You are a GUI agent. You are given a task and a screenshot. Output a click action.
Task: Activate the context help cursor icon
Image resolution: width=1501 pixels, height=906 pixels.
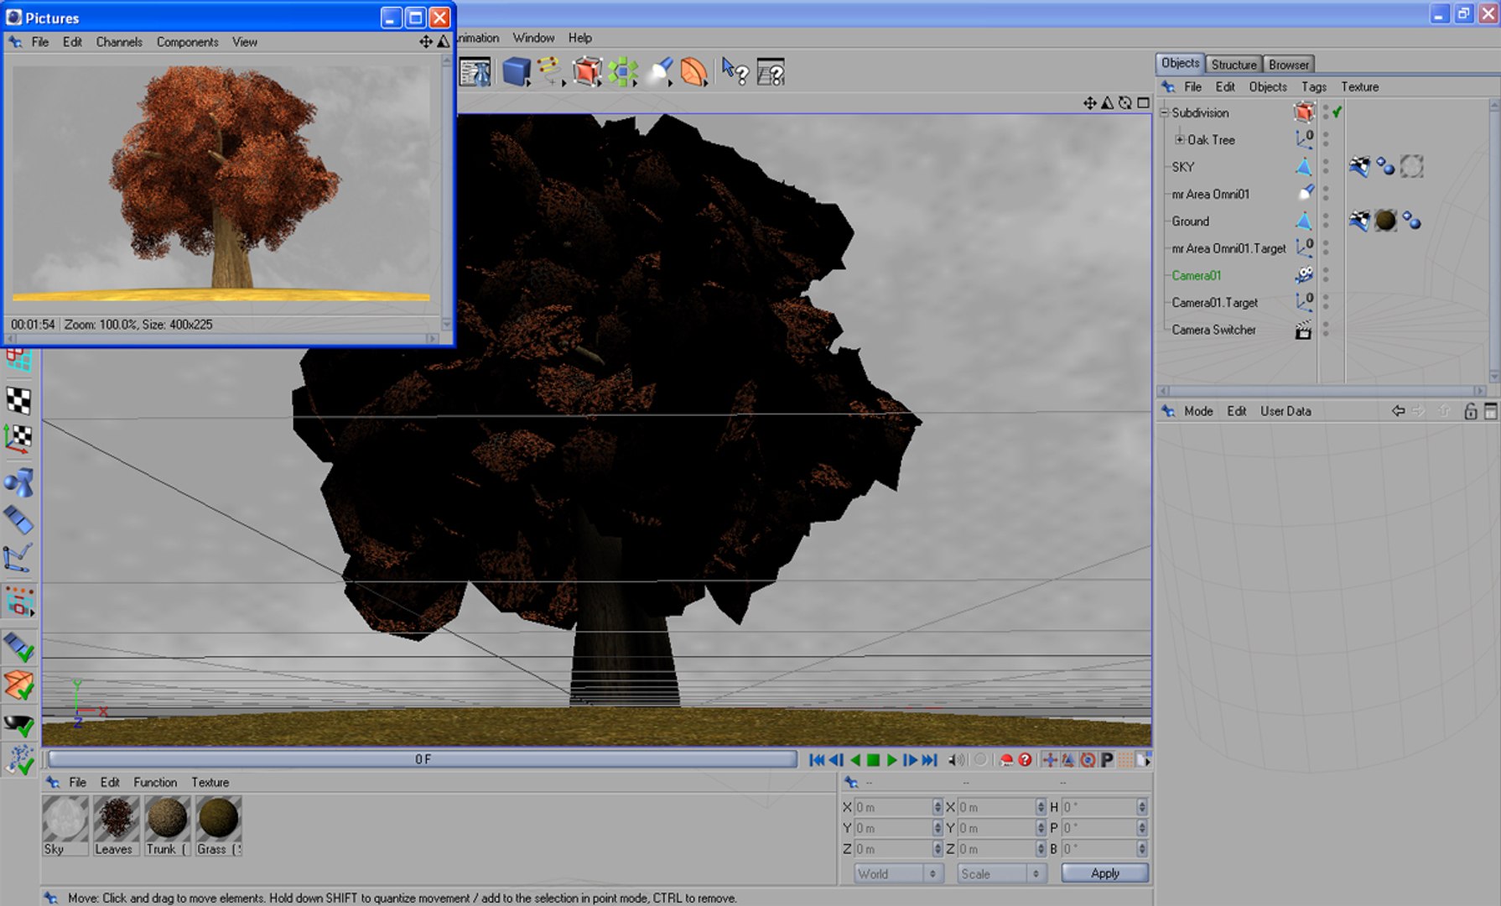tap(735, 72)
